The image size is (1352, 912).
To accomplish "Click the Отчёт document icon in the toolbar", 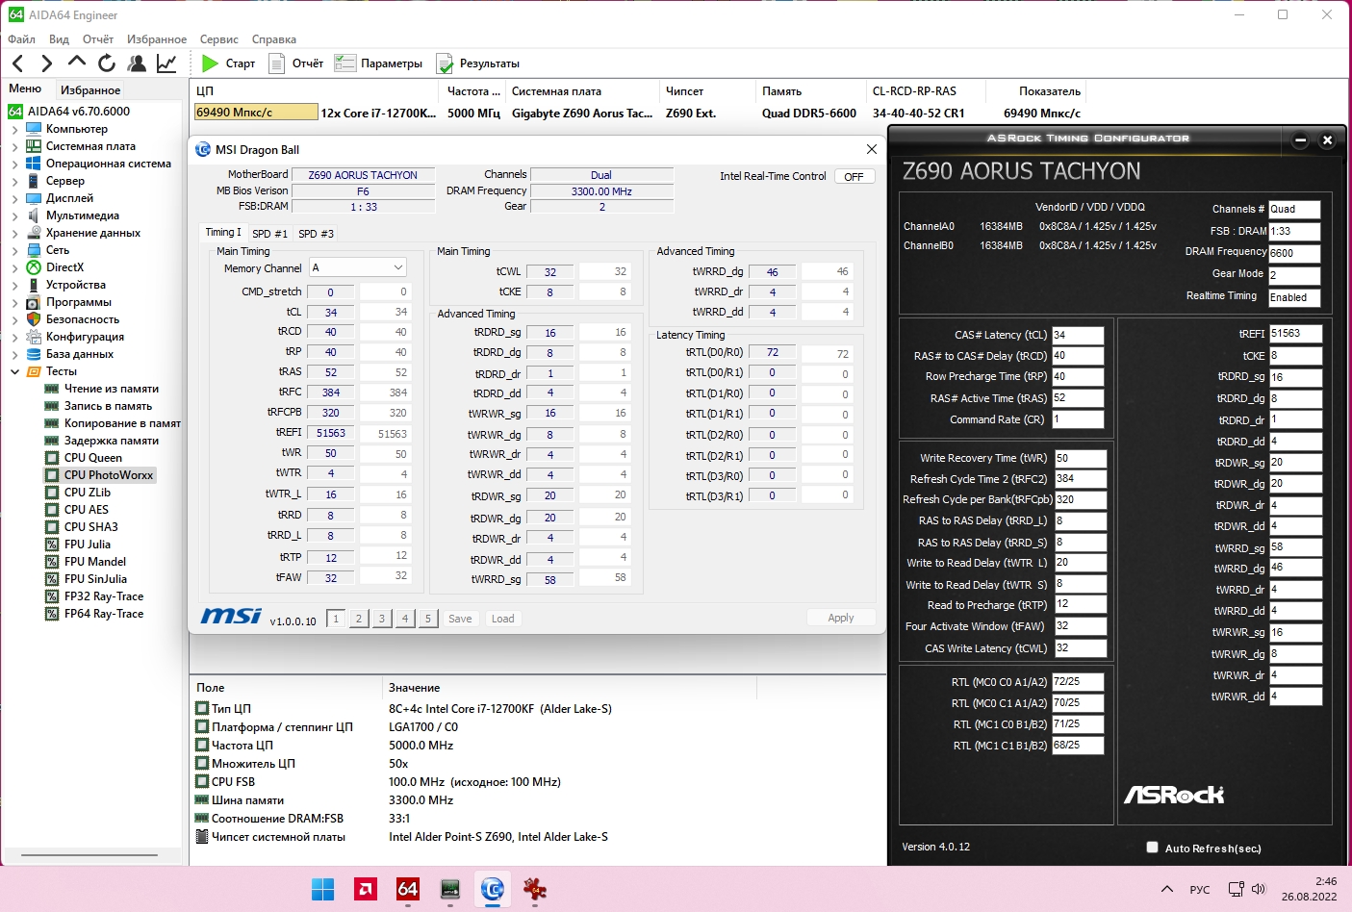I will [277, 63].
